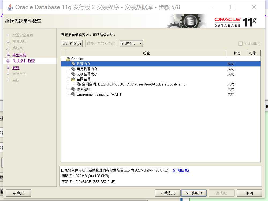Viewport: 268px width, 201px height.
Task: Click the 可修... column header
Action: click(x=254, y=53)
